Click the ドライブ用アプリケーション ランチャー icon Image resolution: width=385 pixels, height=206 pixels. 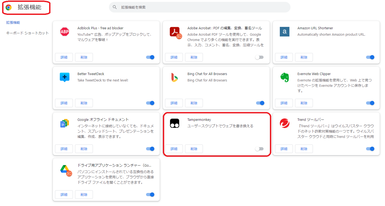pos(64,169)
